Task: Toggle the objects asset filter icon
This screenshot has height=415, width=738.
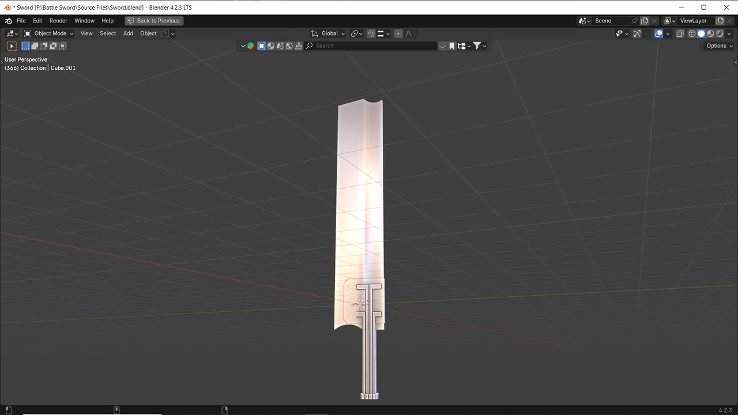Action: click(261, 46)
